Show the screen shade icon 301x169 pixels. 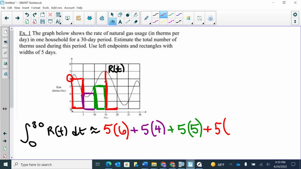[50, 22]
